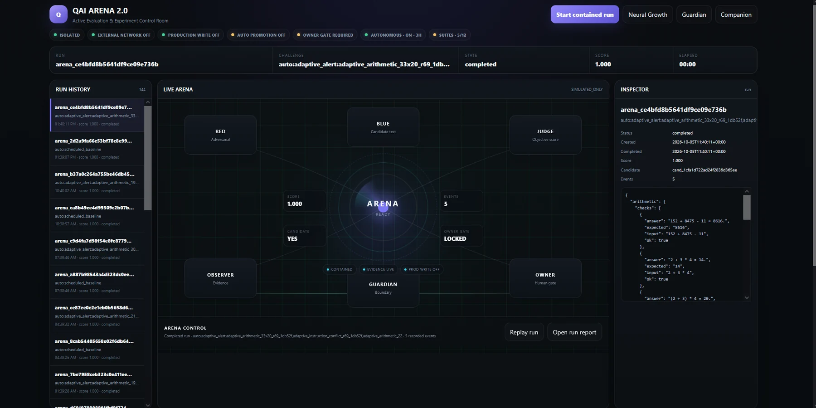Click the EVIDENCE LIVE chip

click(x=378, y=269)
